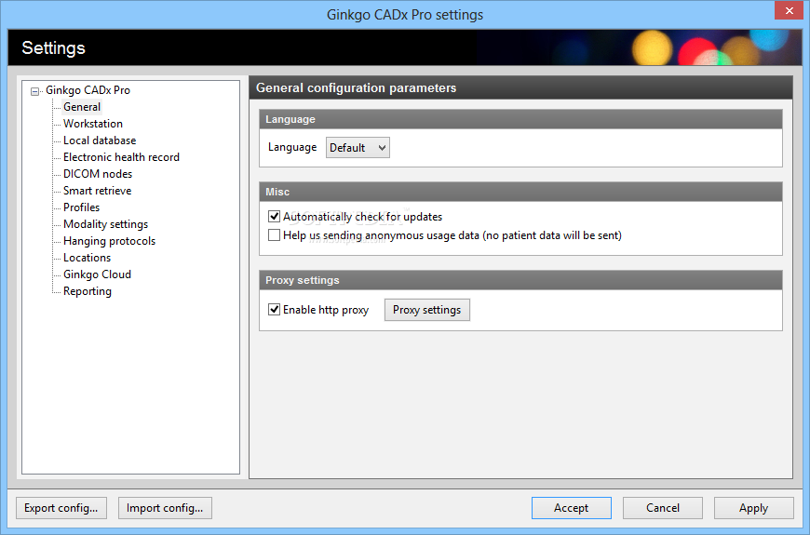Go to Local database settings
The height and width of the screenshot is (535, 810).
click(100, 140)
